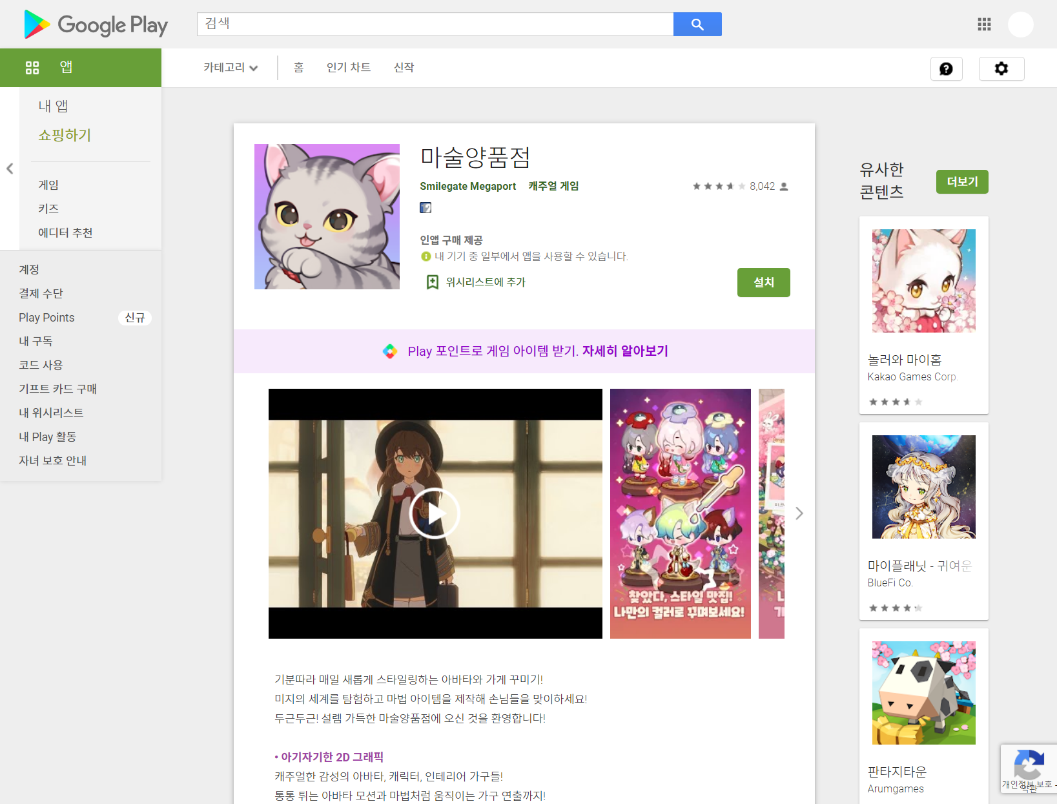Screen dimensions: 1057x804
Task: Click the green device compatibility info icon
Action: [426, 256]
